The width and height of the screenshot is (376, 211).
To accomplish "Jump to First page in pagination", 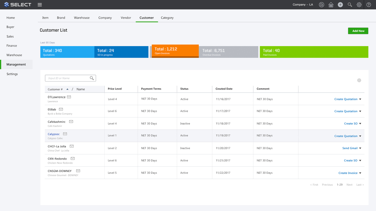I will coord(314,185).
